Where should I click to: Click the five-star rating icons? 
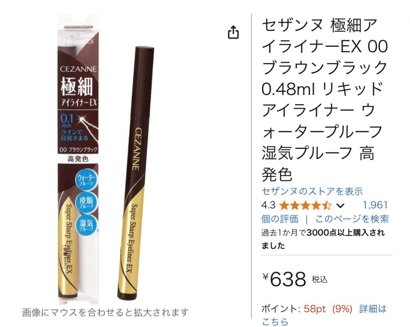tap(305, 206)
